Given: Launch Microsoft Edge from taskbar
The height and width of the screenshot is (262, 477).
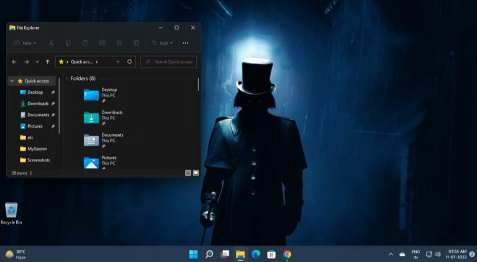Looking at the screenshot, I should [256, 254].
